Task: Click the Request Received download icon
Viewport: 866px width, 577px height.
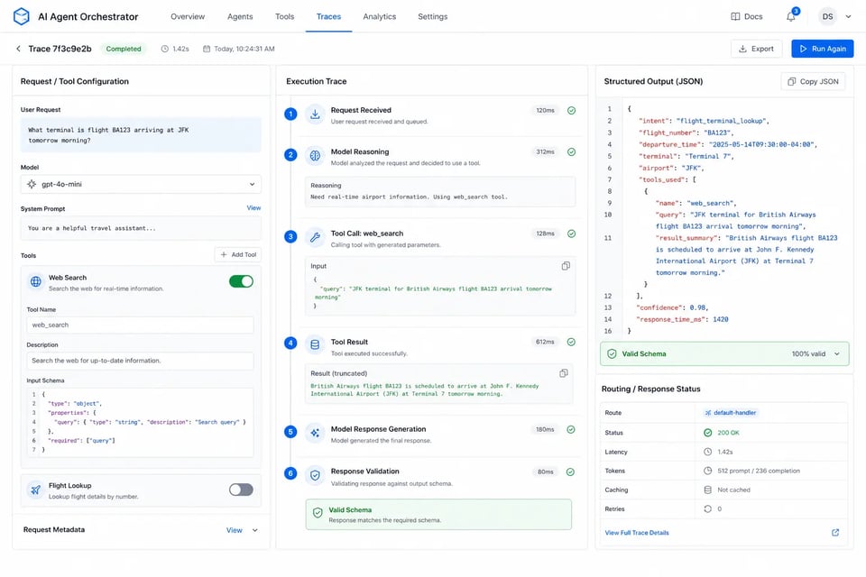Action: pos(315,114)
